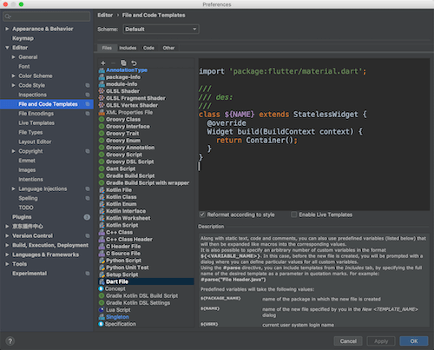Expand the Color Scheme subsection

(x=14, y=76)
